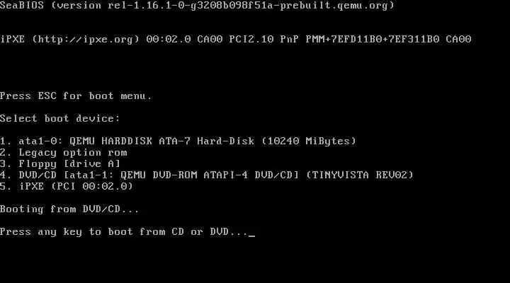510x283 pixels.
Task: Click the PCI2.10 PnP text
Action: click(263, 40)
